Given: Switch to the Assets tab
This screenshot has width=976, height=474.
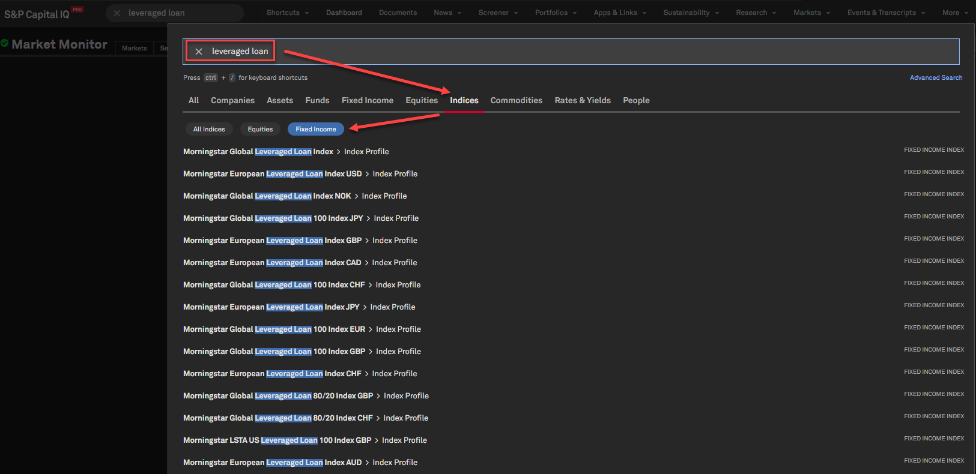Looking at the screenshot, I should click(x=280, y=100).
